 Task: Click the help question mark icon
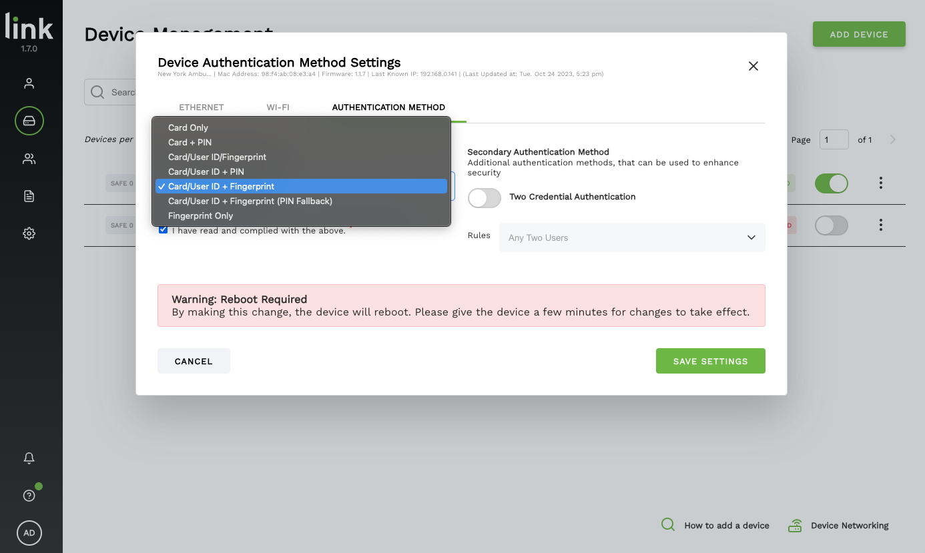[29, 495]
